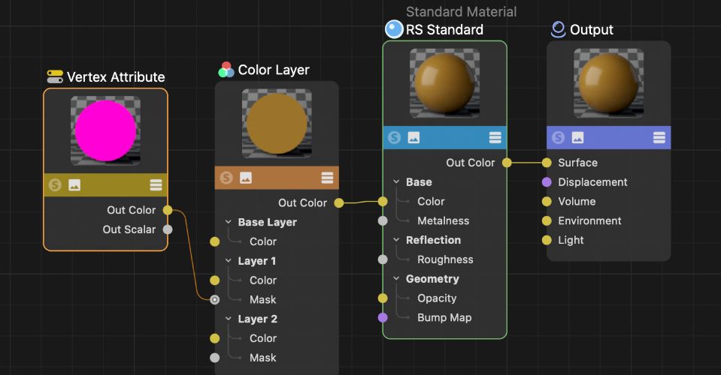Click the Light label on Output node
This screenshot has width=721, height=375.
[x=571, y=240]
